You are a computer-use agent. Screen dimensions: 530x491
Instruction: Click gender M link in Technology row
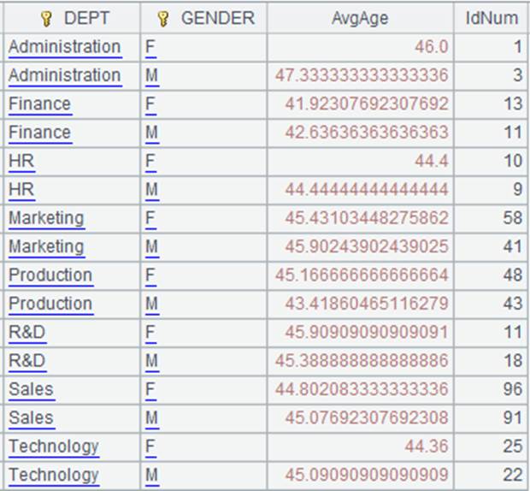[152, 475]
